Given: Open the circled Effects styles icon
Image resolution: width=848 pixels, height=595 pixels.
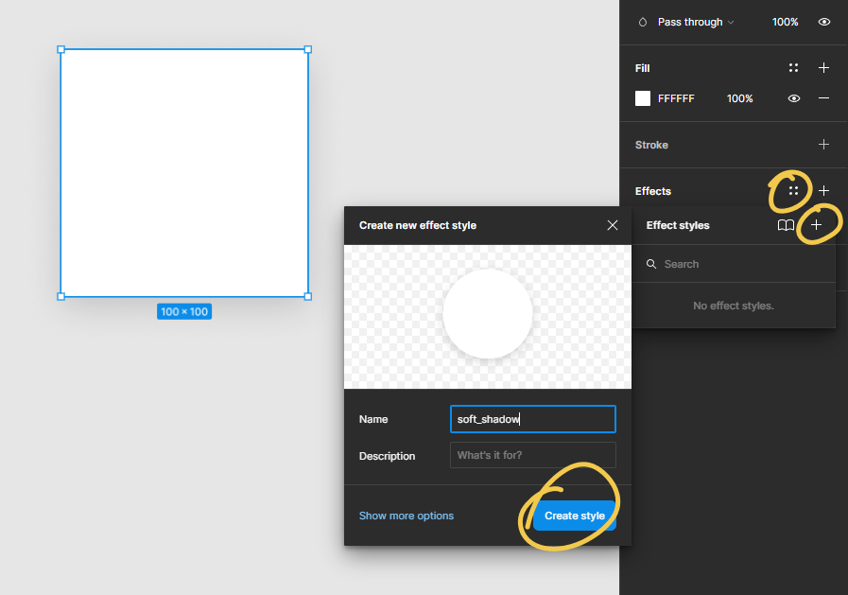Looking at the screenshot, I should tap(793, 190).
